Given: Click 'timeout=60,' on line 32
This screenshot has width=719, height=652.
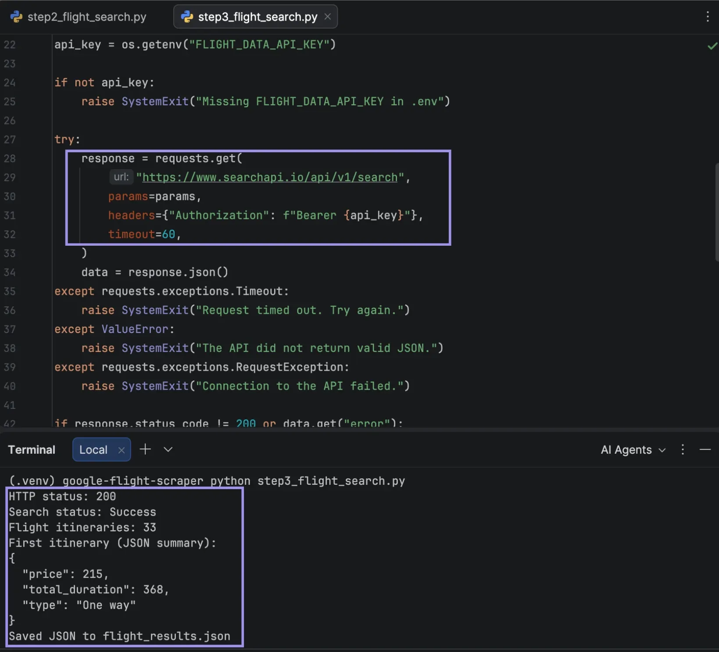Looking at the screenshot, I should click(145, 234).
